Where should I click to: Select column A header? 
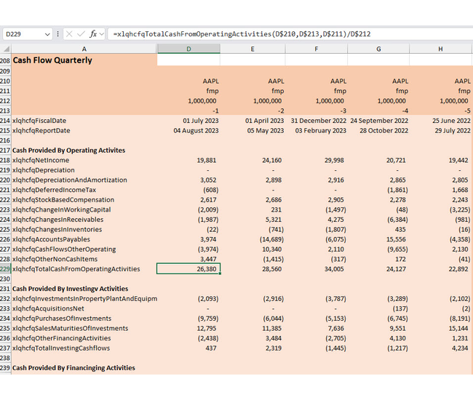click(x=84, y=49)
